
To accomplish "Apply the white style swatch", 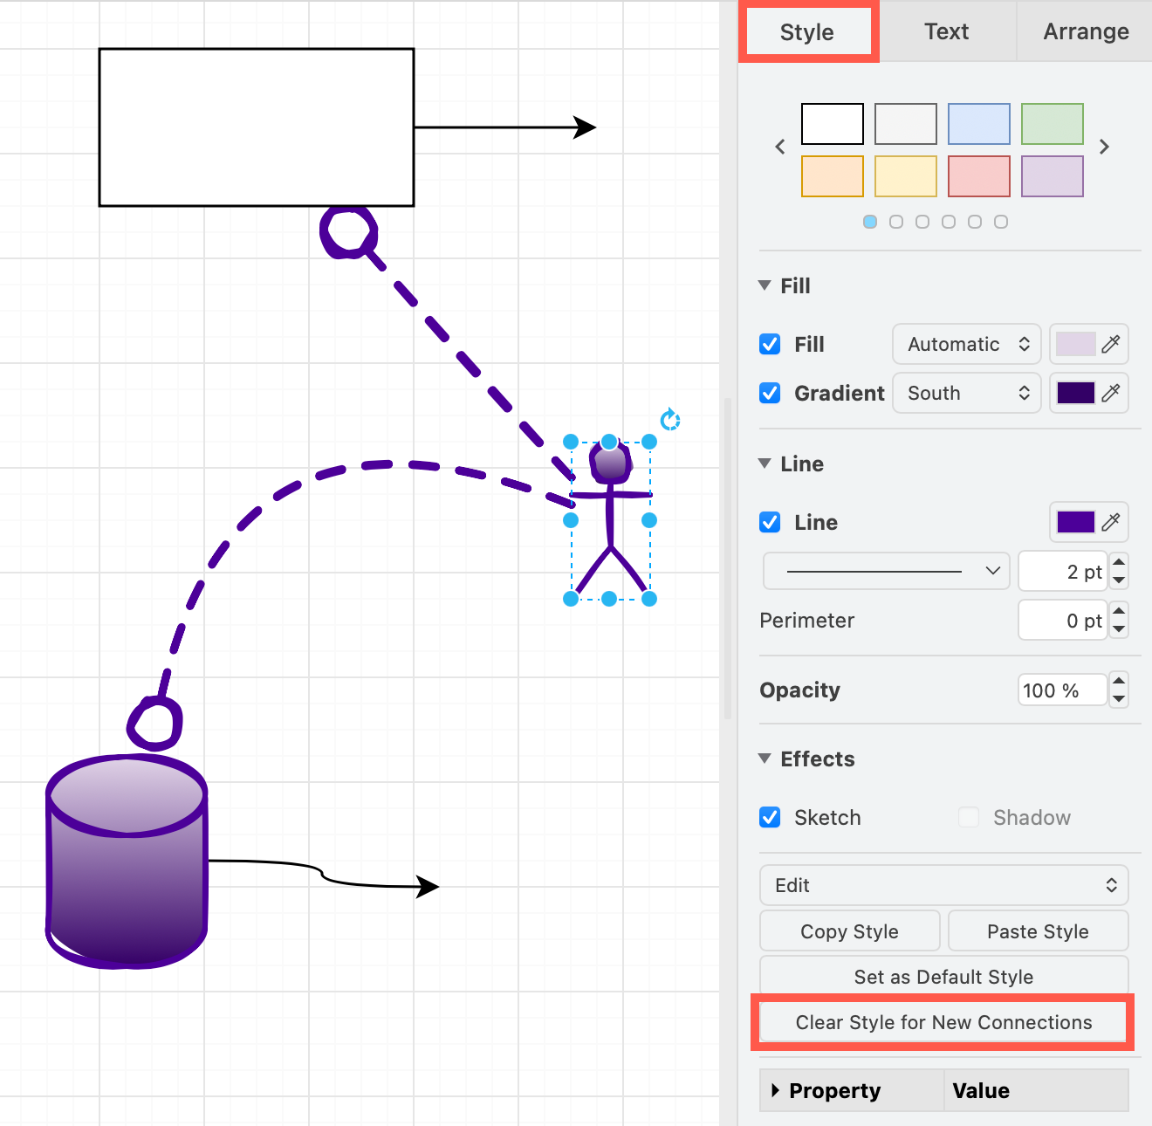I will 833,124.
